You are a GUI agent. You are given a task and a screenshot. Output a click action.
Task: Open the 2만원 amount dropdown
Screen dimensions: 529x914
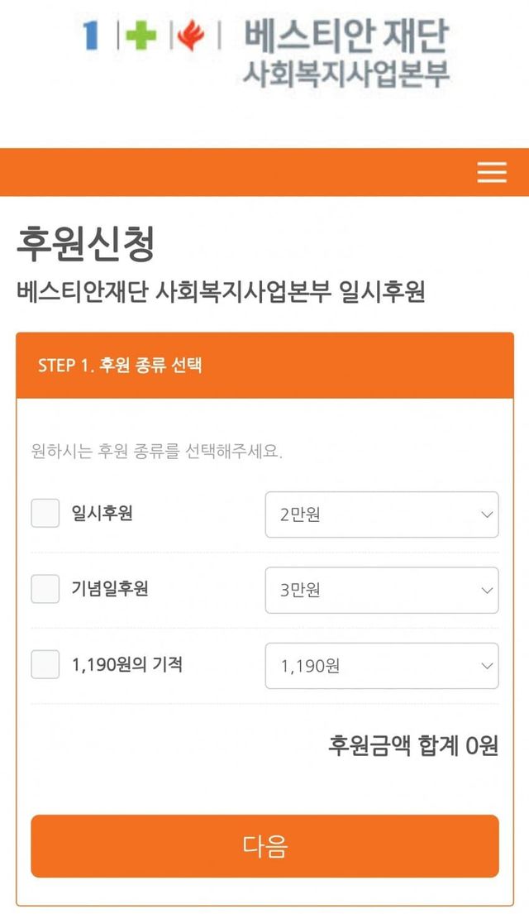pos(381,514)
